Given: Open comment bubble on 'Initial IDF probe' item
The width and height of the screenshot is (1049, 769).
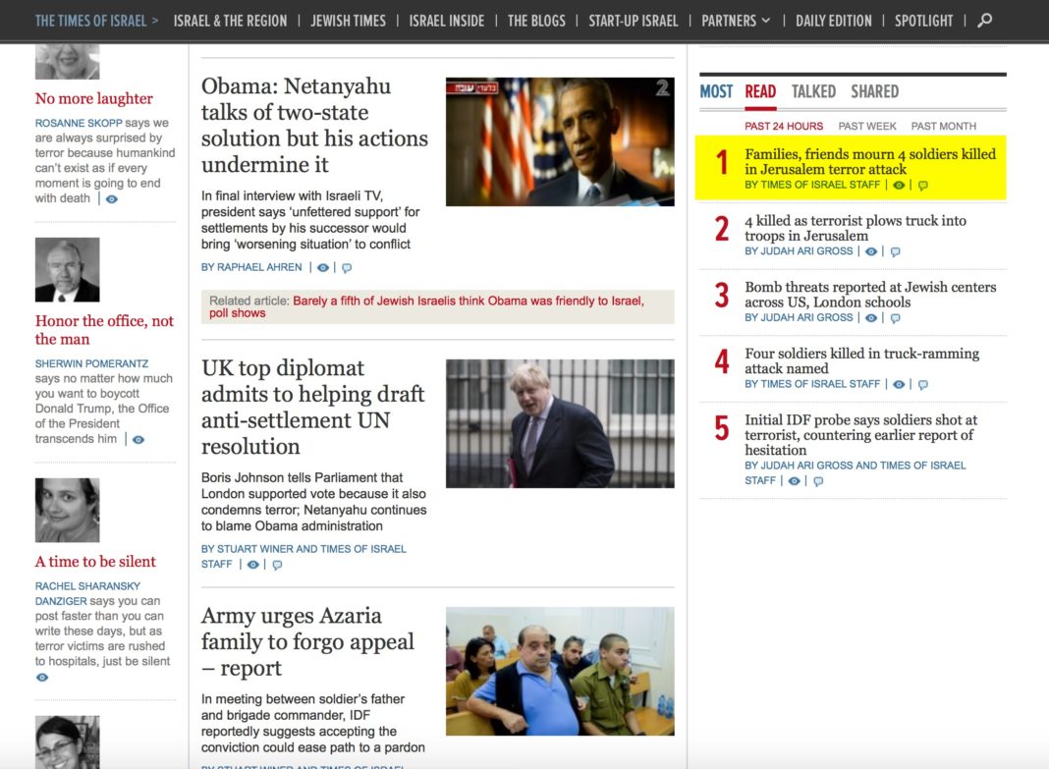Looking at the screenshot, I should coord(818,481).
